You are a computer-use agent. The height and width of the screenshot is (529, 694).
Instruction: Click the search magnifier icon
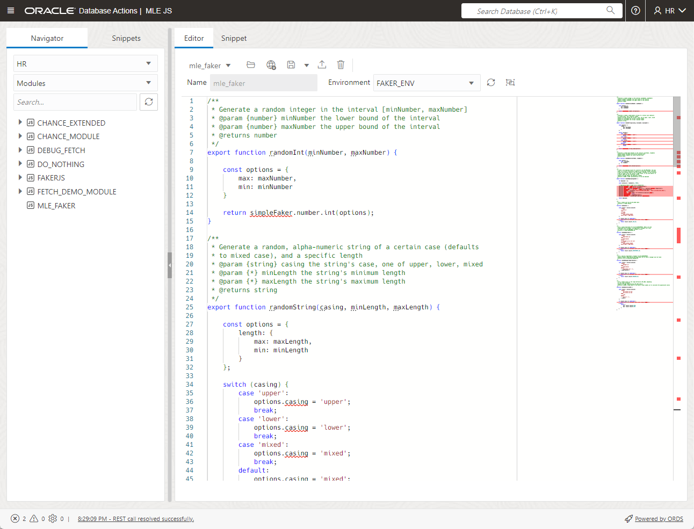pyautogui.click(x=610, y=10)
